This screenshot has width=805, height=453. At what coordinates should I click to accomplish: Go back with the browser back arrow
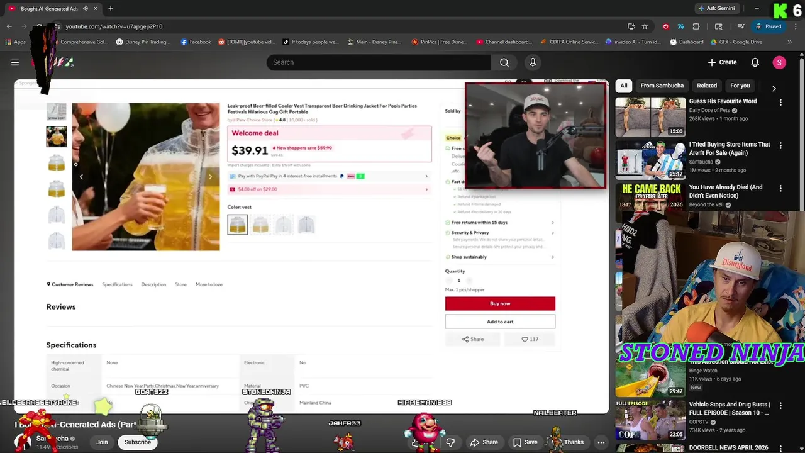[9, 26]
